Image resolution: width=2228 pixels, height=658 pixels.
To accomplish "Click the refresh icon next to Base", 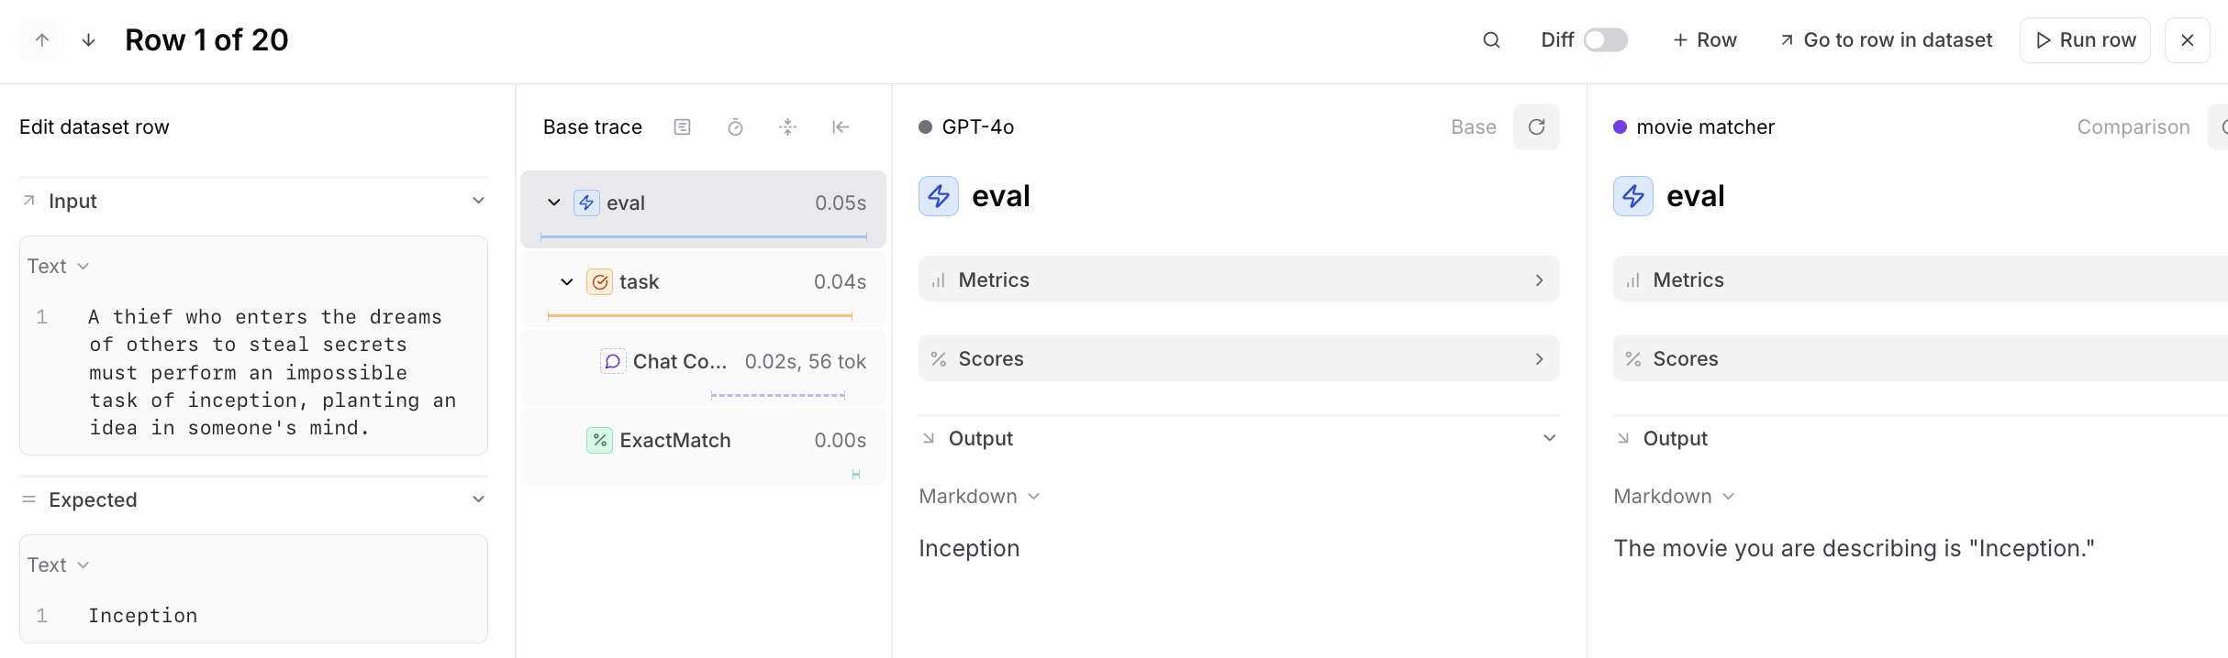I will (1537, 126).
